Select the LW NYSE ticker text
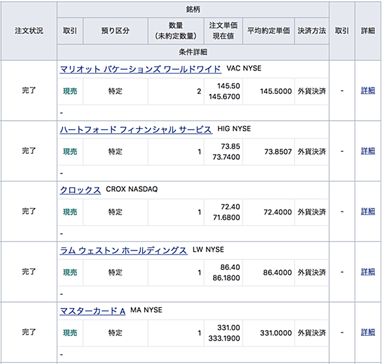The image size is (382, 364). (209, 250)
